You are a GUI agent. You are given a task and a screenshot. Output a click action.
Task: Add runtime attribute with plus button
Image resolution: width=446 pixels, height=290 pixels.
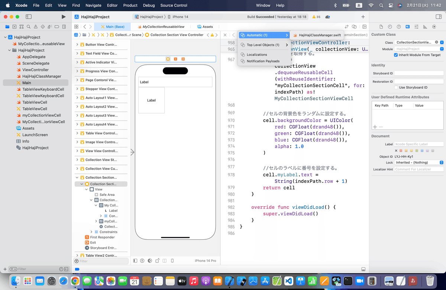coord(375,127)
